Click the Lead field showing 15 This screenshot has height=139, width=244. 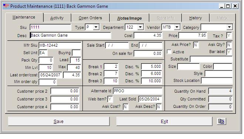tap(75, 60)
